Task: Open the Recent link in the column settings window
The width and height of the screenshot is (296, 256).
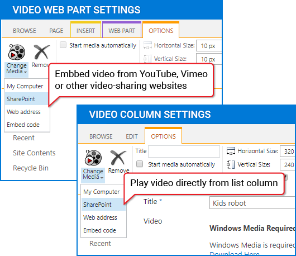Action: pyautogui.click(x=100, y=244)
